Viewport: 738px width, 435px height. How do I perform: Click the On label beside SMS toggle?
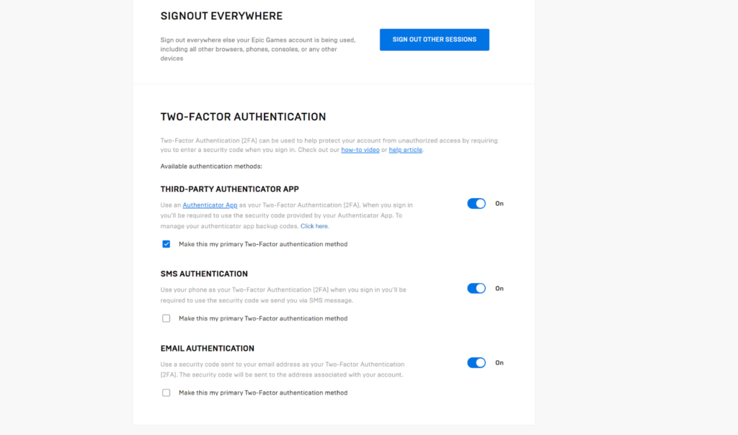pyautogui.click(x=499, y=288)
